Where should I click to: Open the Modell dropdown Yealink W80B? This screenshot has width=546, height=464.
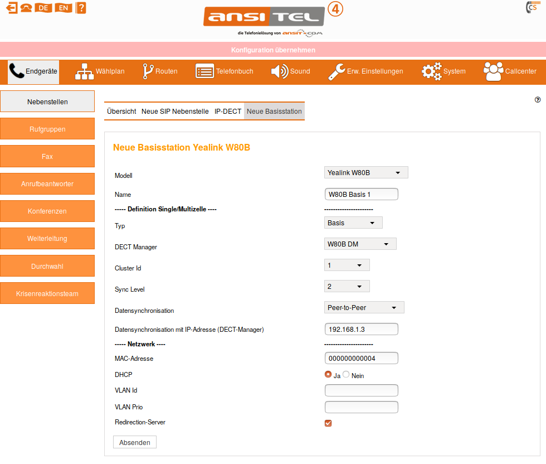(x=366, y=173)
